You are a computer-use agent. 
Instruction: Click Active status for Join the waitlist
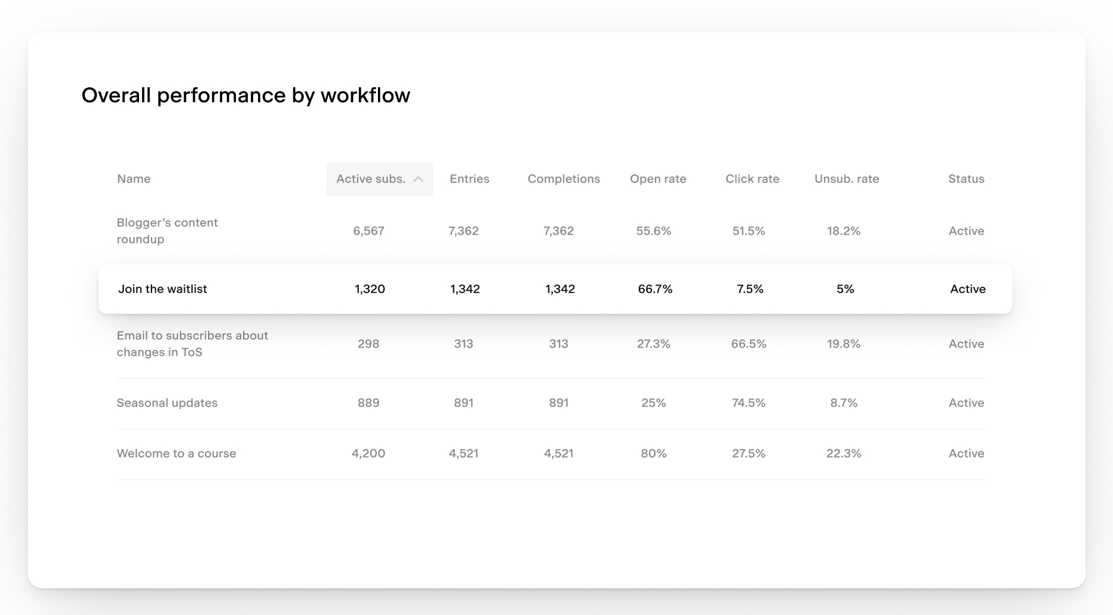[x=967, y=289]
